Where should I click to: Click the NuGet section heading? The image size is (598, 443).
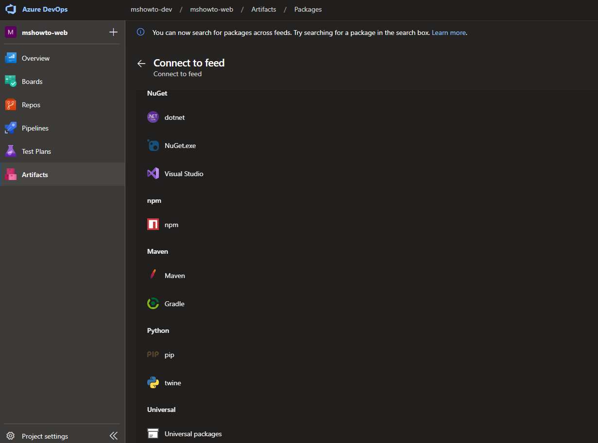pyautogui.click(x=157, y=93)
